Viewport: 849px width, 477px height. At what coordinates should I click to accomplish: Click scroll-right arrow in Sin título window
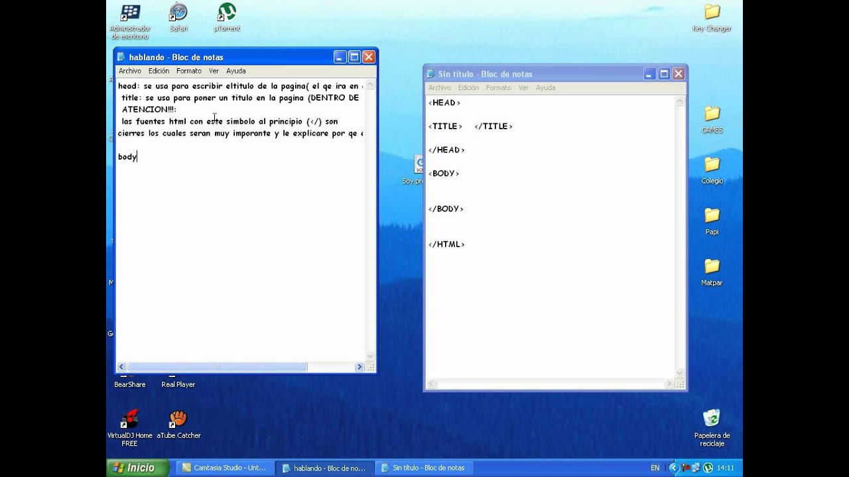[x=669, y=384]
